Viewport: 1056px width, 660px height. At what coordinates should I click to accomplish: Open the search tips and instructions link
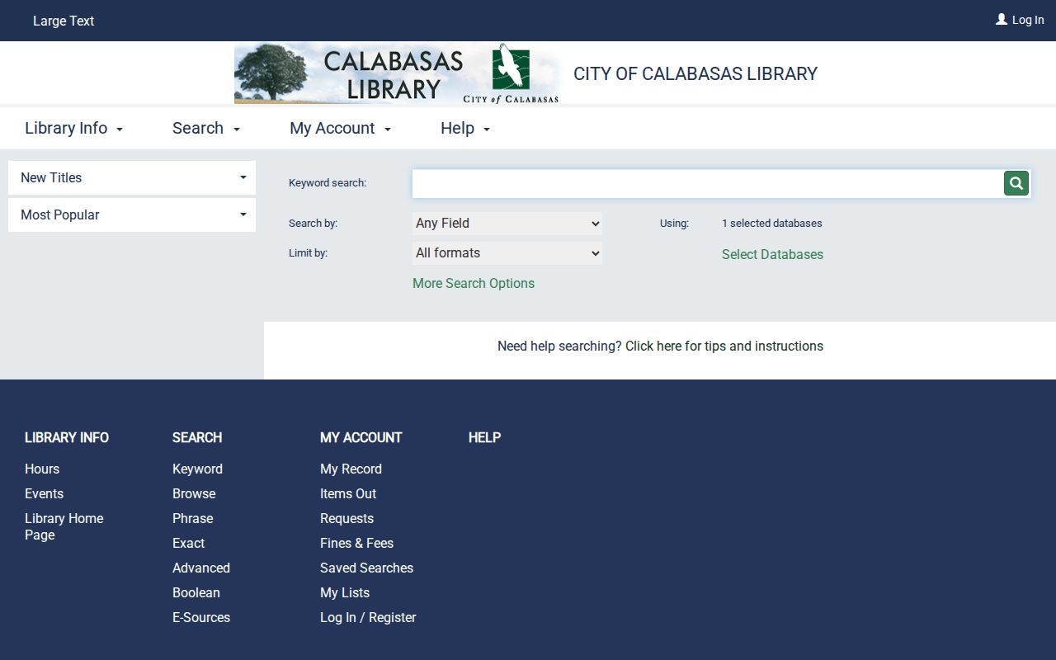click(x=724, y=346)
